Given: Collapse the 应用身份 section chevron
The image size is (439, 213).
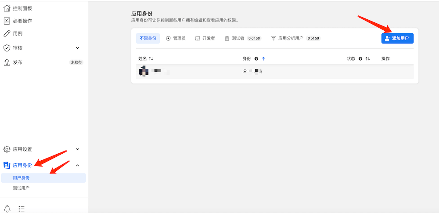Looking at the screenshot, I should click(x=78, y=165).
